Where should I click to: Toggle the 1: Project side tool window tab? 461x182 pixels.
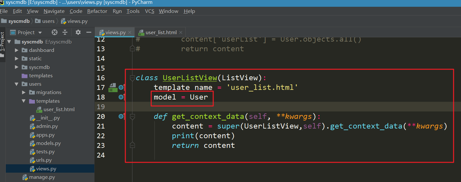3,42
